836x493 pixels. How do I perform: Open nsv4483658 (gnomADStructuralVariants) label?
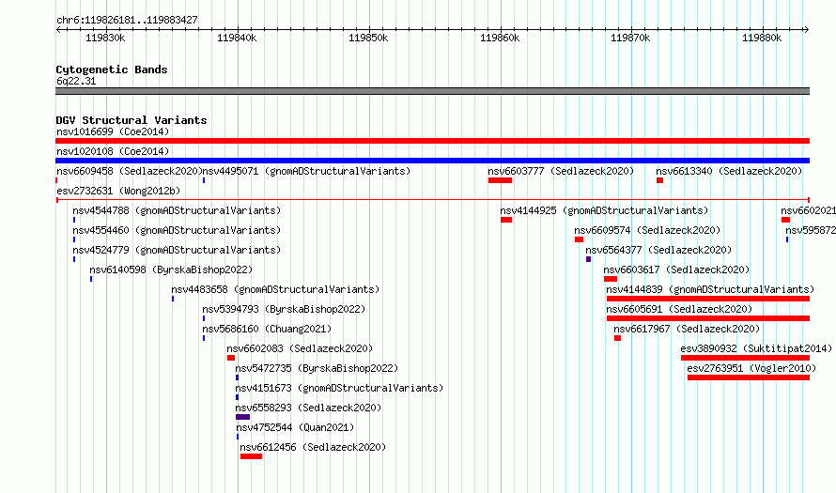click(x=275, y=289)
